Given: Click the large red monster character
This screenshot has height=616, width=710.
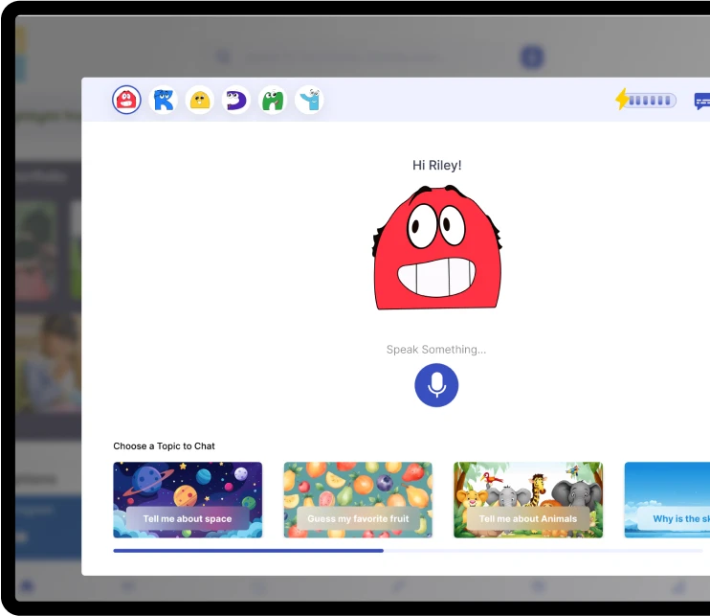Looking at the screenshot, I should coord(436,249).
